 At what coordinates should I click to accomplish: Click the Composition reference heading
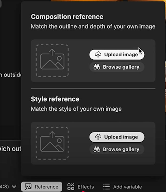[x=67, y=17]
